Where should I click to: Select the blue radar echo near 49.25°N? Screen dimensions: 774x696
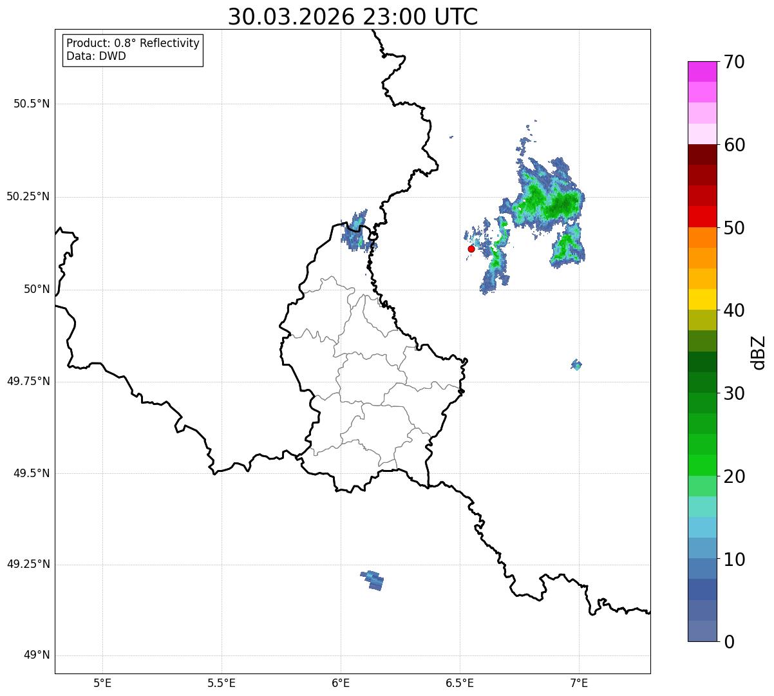372,580
